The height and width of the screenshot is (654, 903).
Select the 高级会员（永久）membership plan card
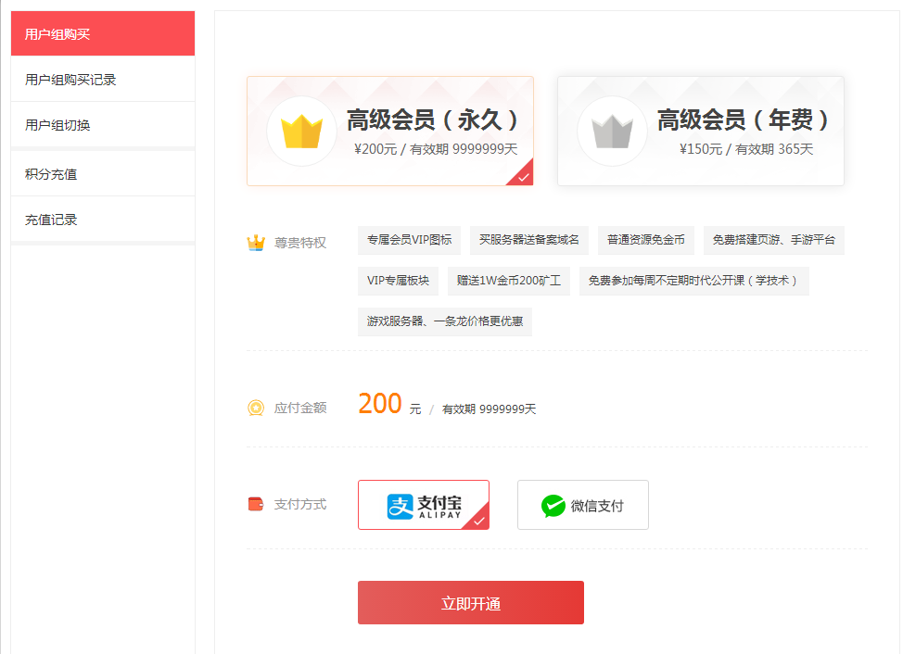click(389, 131)
